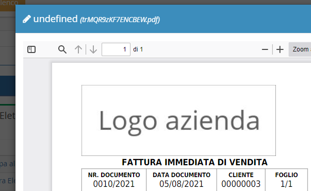Click the NR. DOCUMENTO header cell
This screenshot has width=311, height=191.
114,175
